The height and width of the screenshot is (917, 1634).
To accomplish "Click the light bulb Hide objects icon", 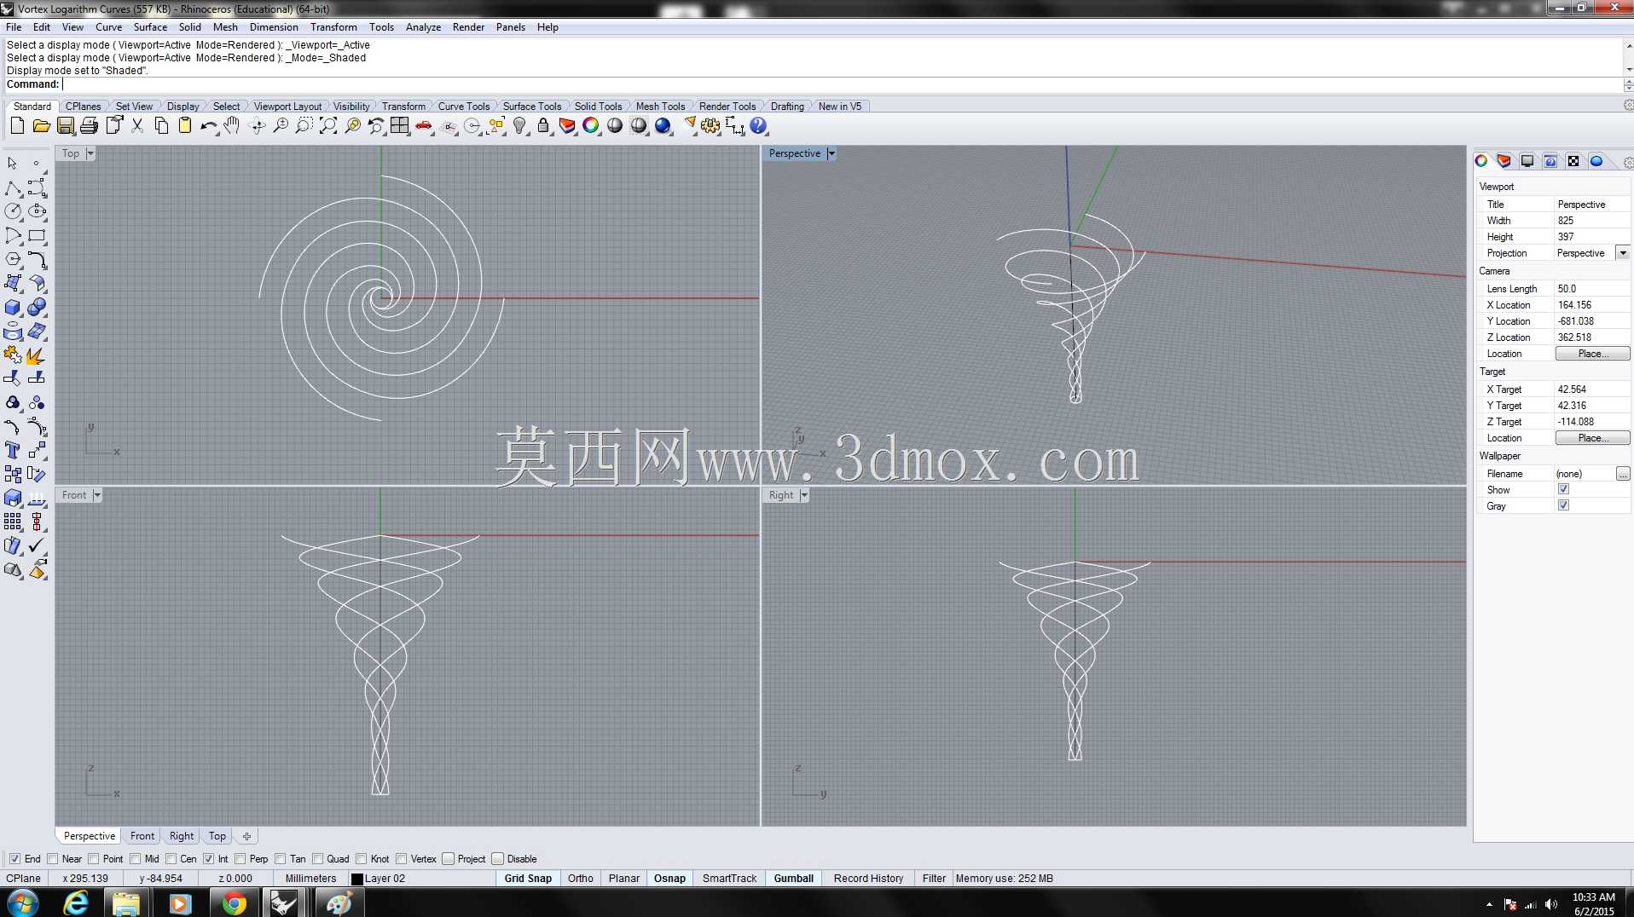I will point(519,126).
